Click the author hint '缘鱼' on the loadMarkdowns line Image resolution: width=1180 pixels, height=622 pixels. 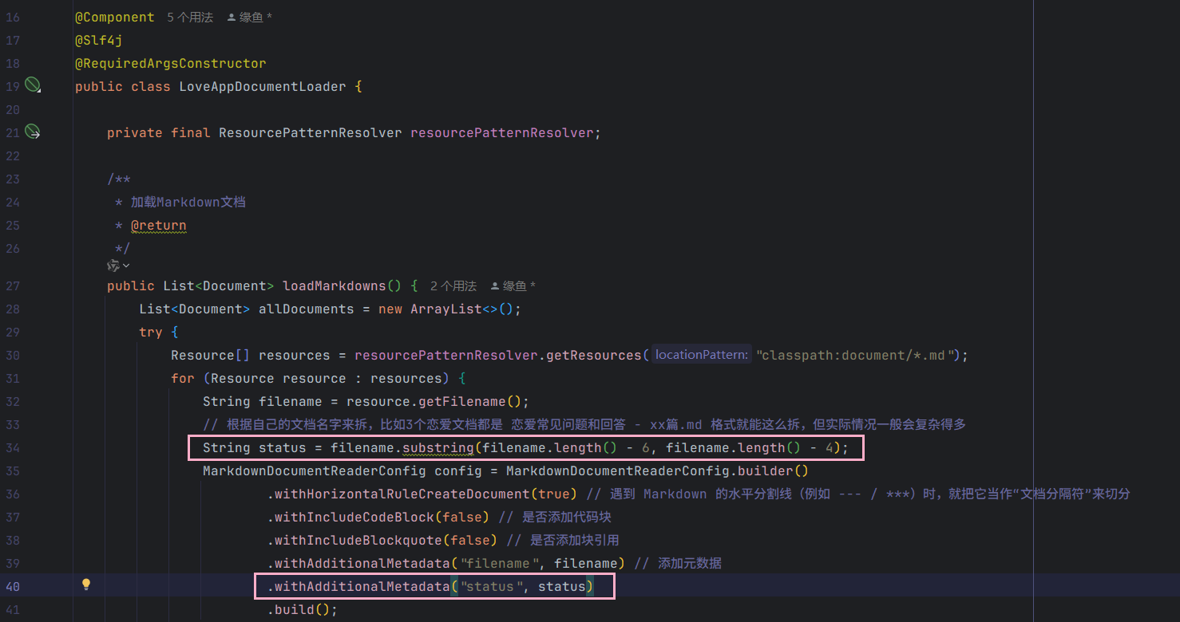[513, 285]
